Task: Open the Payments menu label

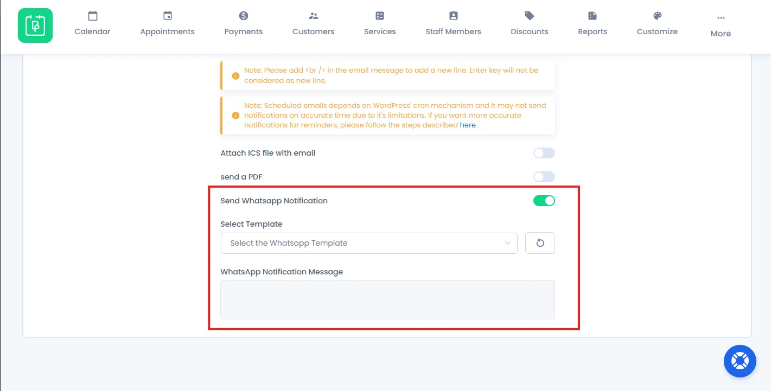Action: [x=244, y=31]
